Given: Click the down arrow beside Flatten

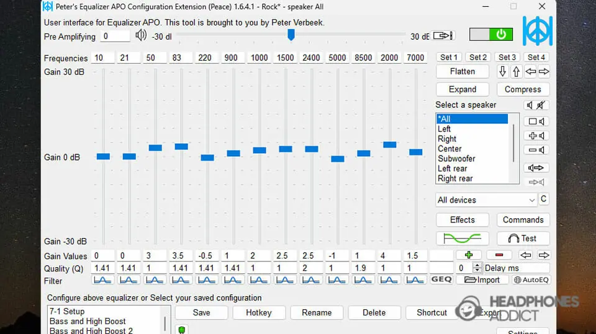Looking at the screenshot, I should (503, 72).
